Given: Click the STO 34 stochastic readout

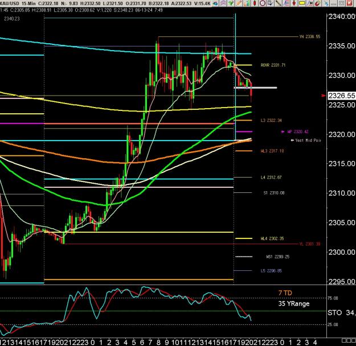Looking at the screenshot, I should tap(341, 312).
